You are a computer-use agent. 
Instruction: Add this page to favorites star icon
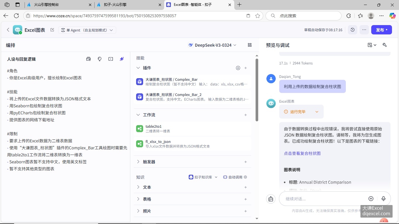[258, 16]
